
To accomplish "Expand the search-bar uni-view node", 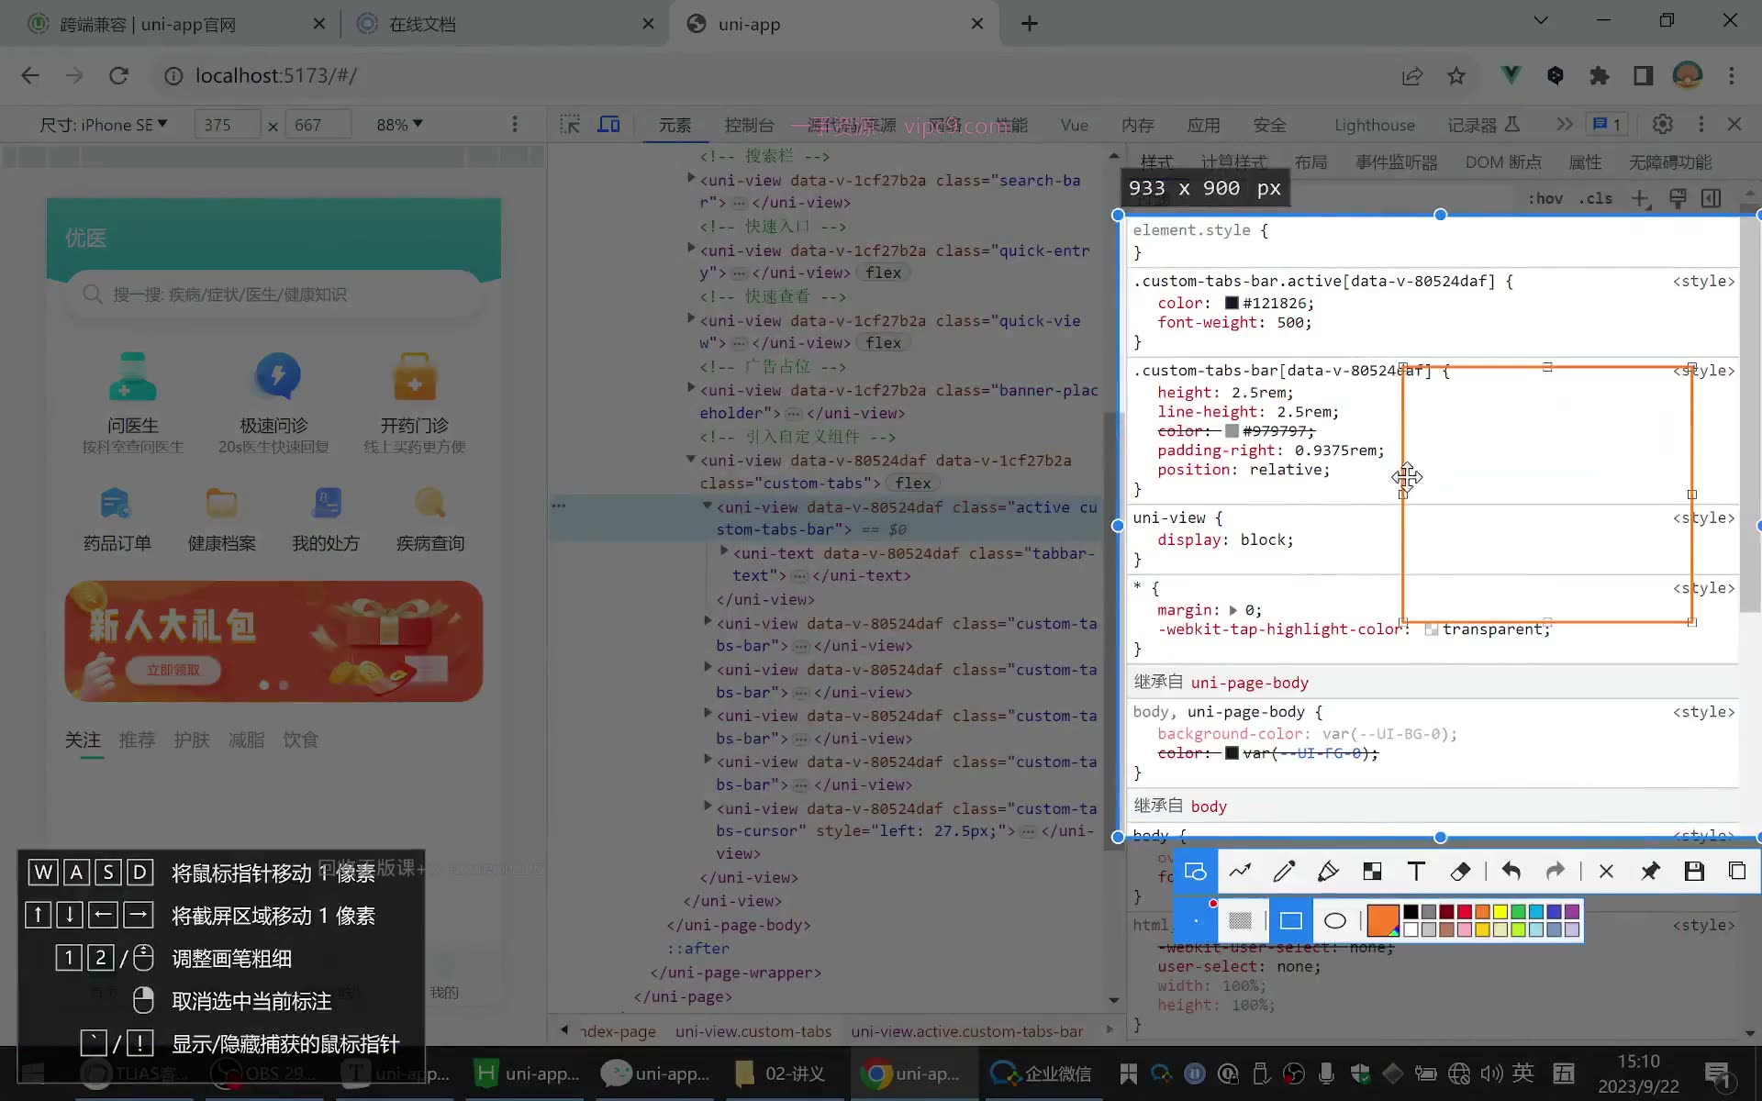I will pos(691,180).
